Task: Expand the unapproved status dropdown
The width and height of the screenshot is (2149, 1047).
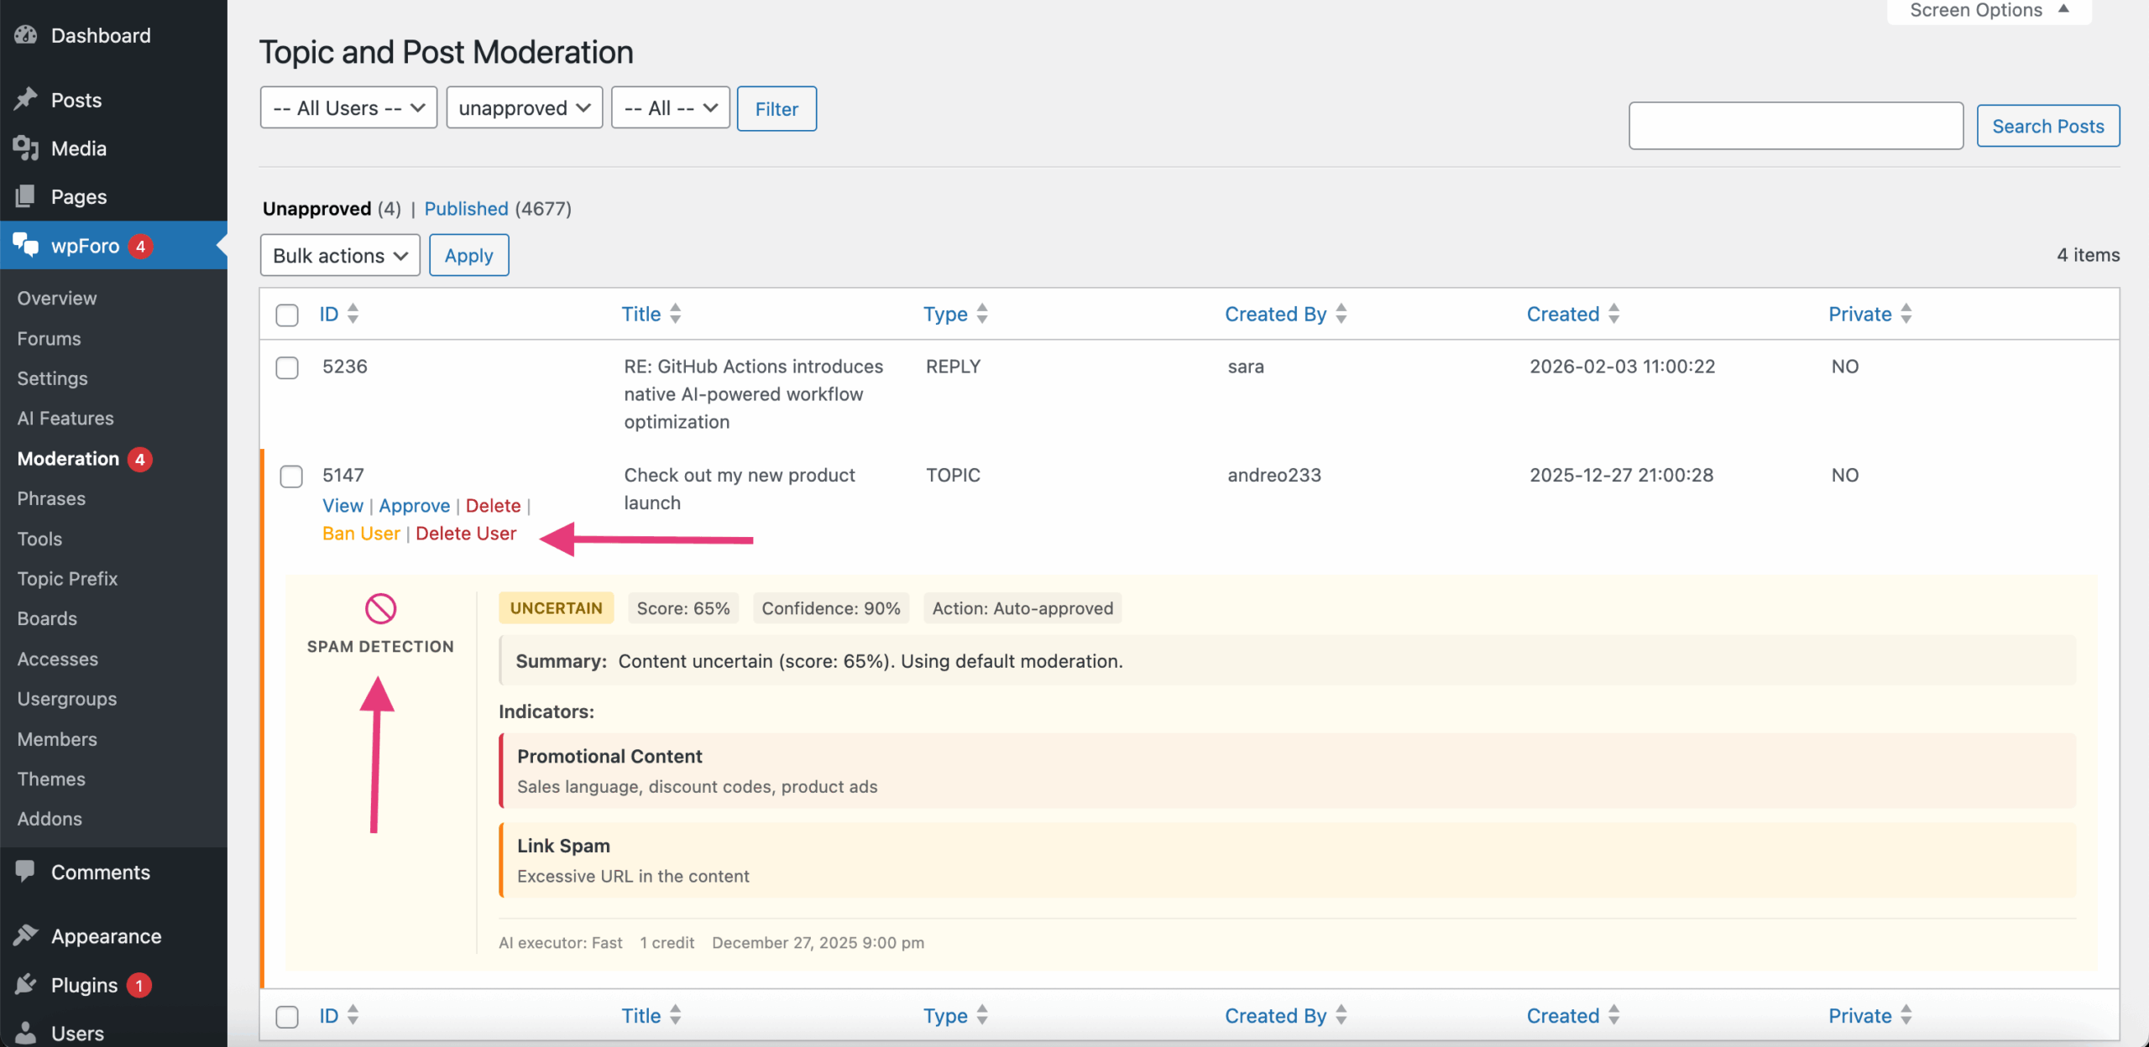Action: tap(524, 107)
